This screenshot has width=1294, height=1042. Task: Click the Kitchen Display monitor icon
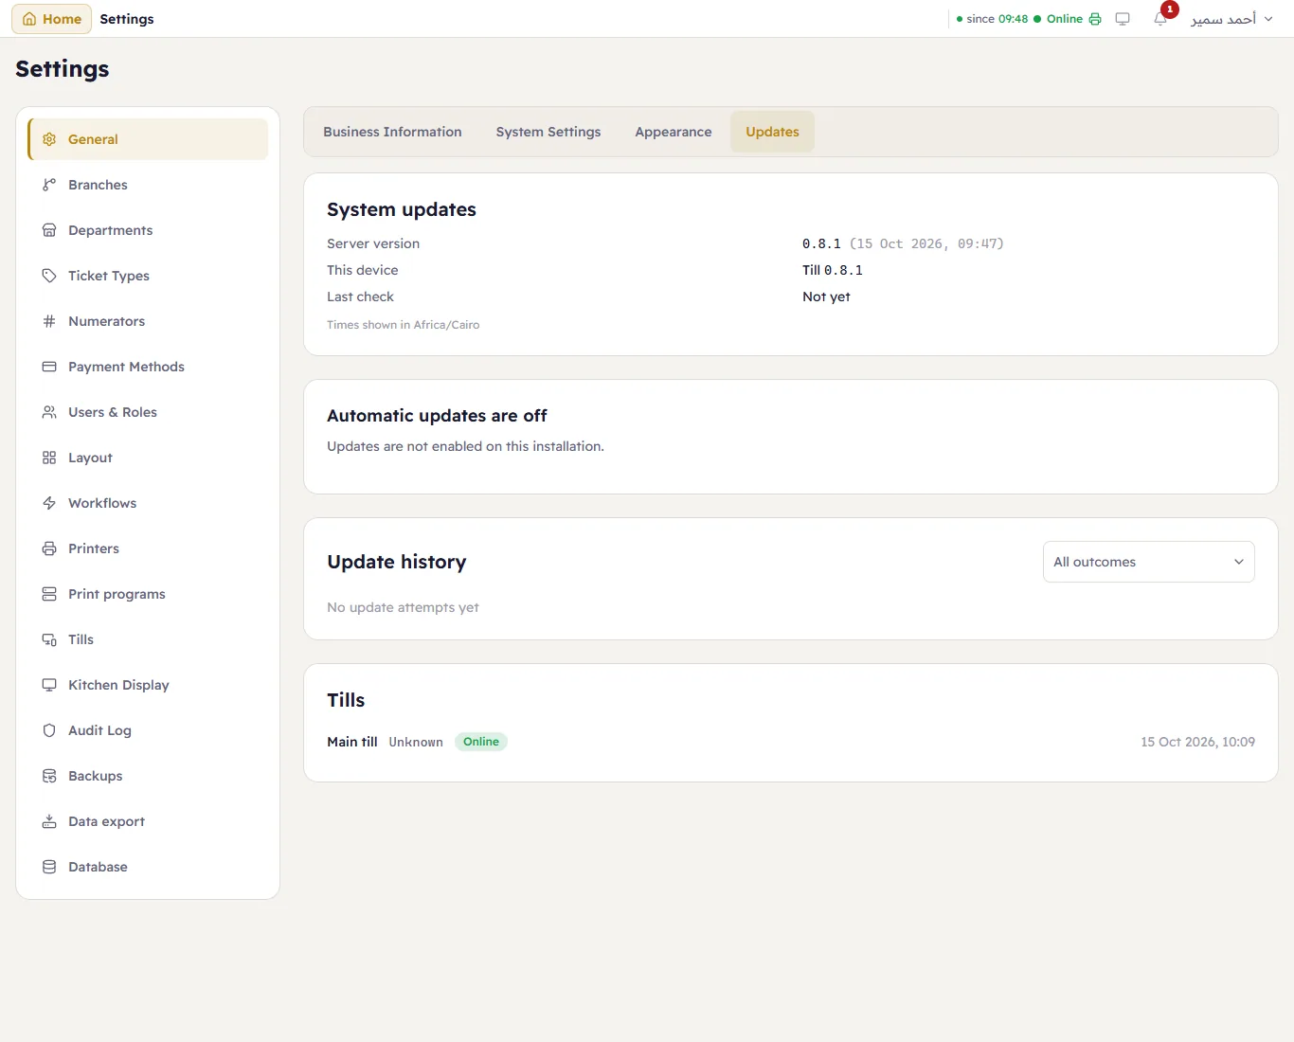(49, 685)
